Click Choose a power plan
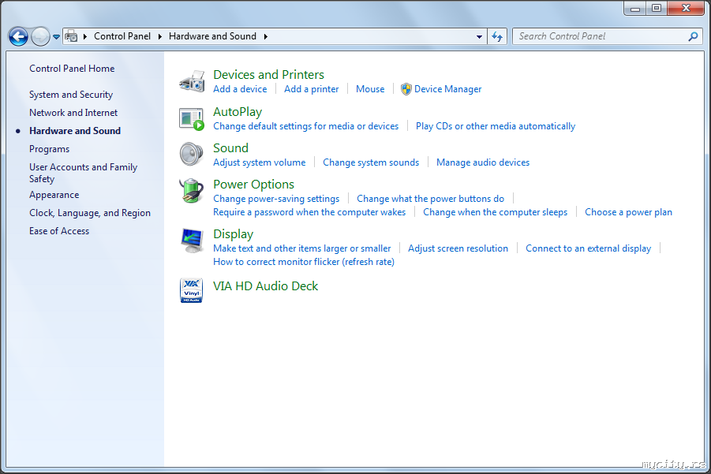The width and height of the screenshot is (711, 474). 628,212
